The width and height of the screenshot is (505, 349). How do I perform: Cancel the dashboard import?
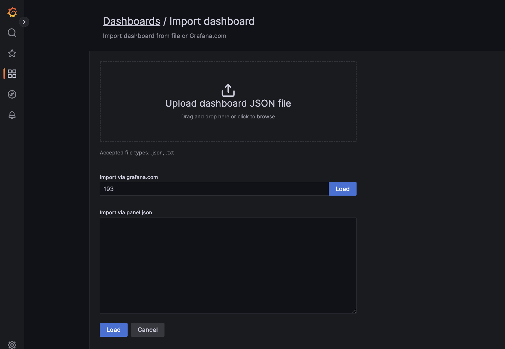point(148,330)
